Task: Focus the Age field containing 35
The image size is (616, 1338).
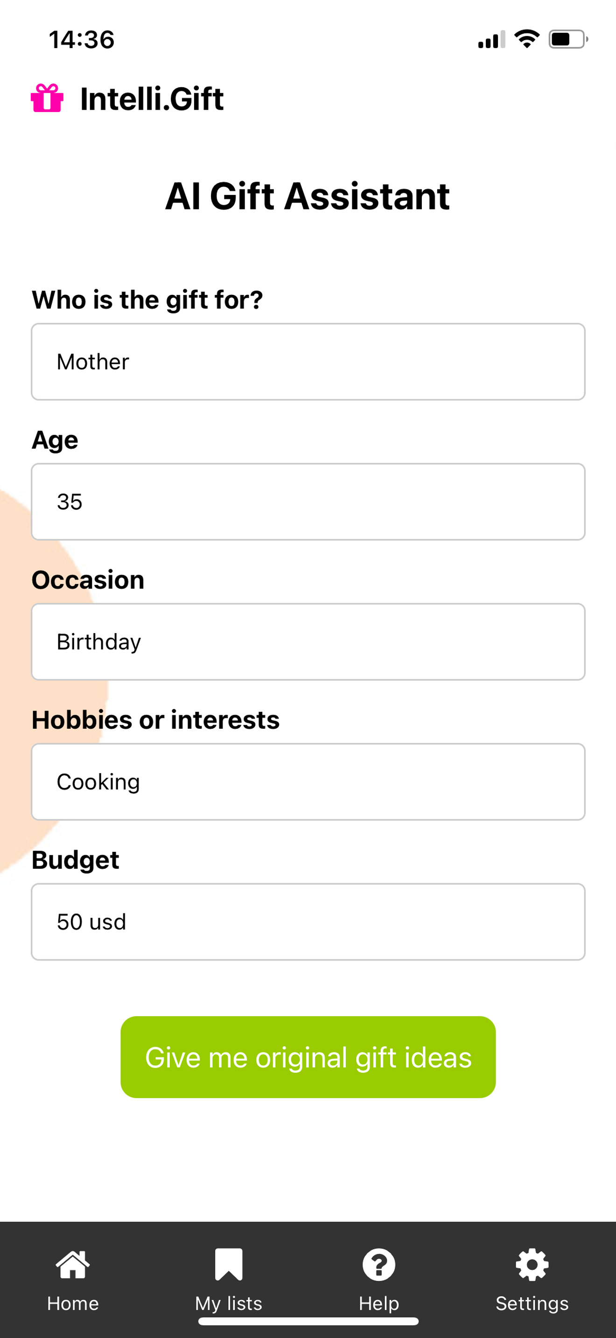Action: point(308,502)
